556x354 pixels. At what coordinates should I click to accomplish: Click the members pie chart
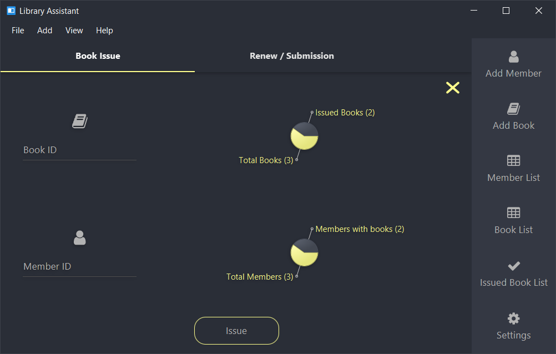(x=304, y=252)
